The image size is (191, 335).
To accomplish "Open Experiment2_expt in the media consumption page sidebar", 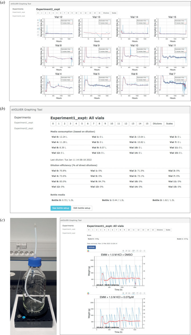I will pos(24,128).
